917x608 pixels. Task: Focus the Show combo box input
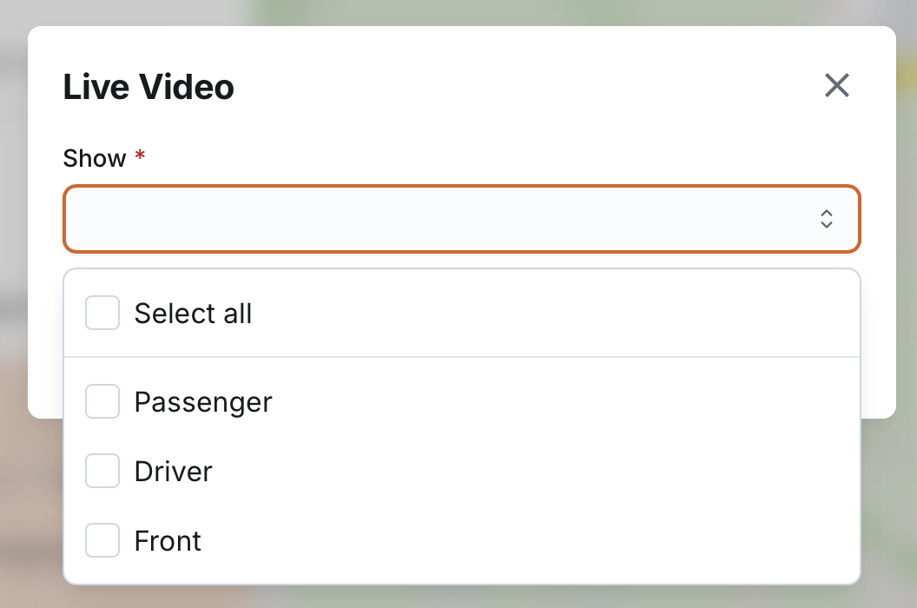[x=434, y=219]
